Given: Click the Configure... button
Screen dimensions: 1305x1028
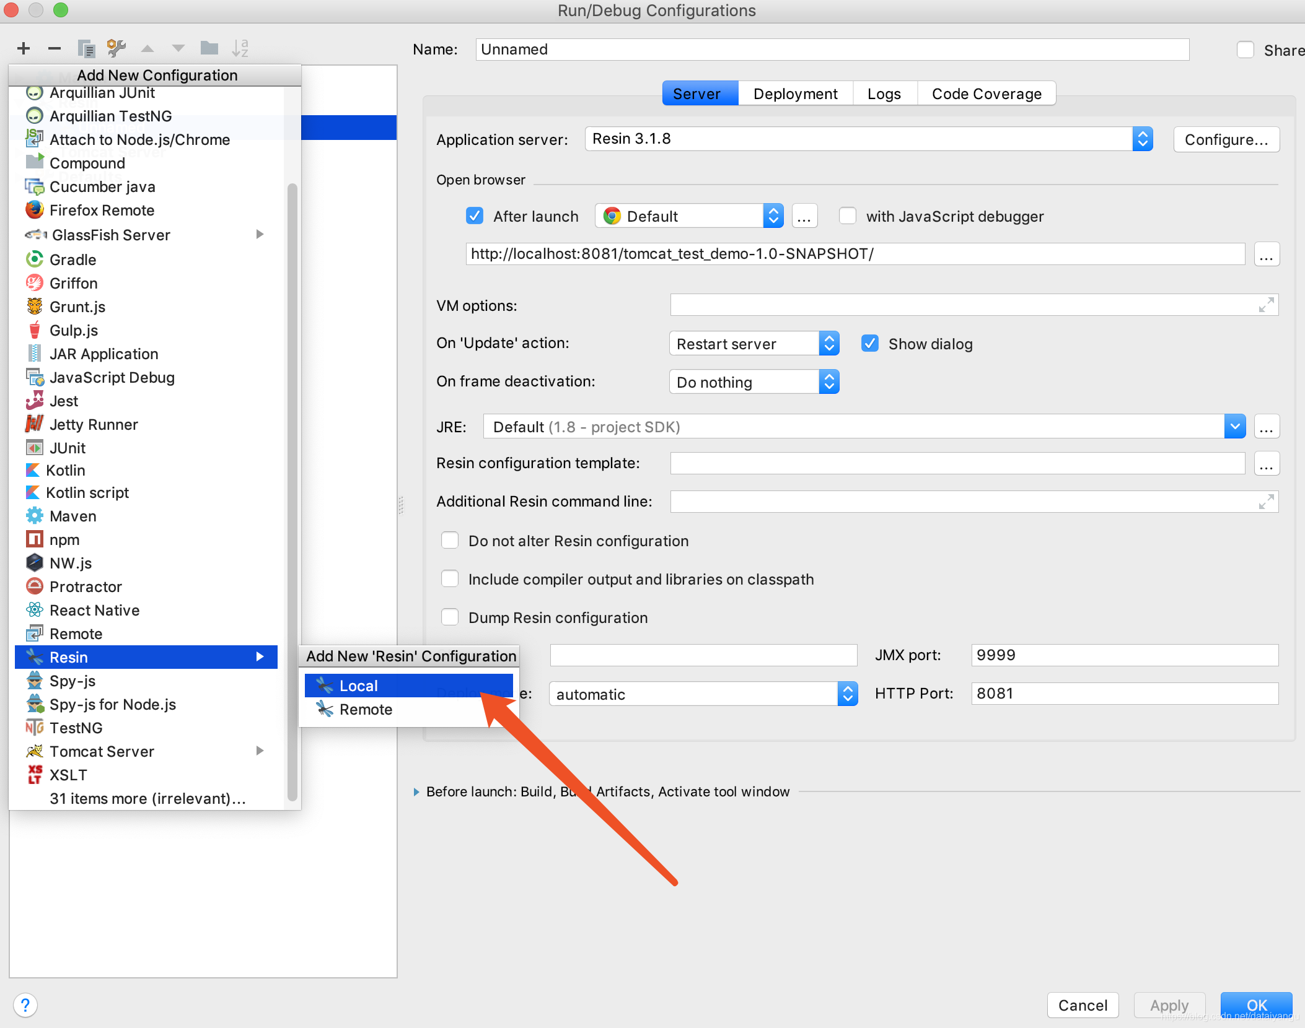Looking at the screenshot, I should pos(1226,139).
